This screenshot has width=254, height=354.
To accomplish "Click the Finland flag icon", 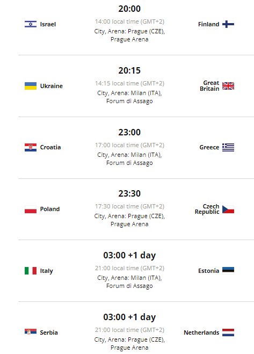I will pyautogui.click(x=228, y=24).
